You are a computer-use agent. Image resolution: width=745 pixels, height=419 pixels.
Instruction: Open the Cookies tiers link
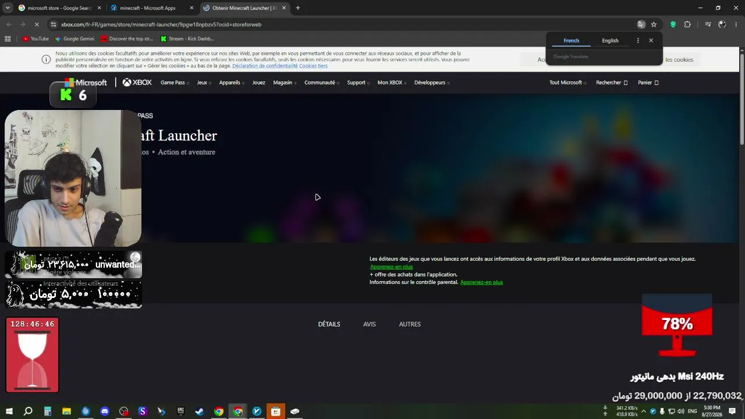point(313,66)
